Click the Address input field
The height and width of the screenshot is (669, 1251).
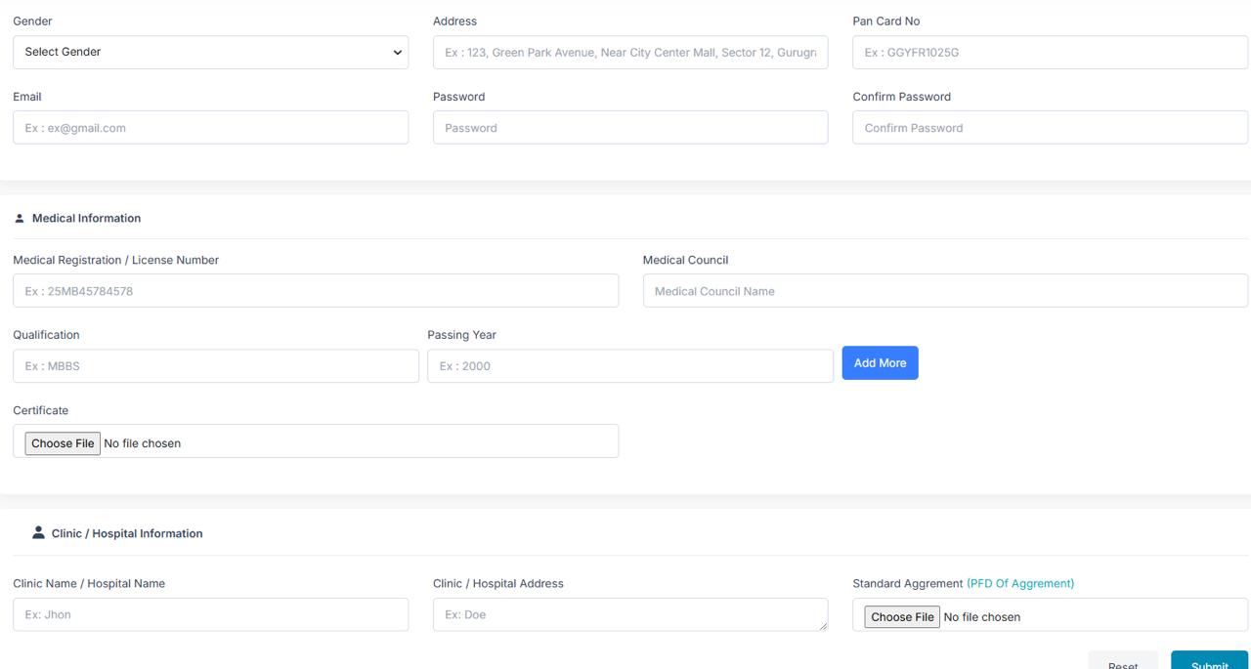[x=630, y=53]
